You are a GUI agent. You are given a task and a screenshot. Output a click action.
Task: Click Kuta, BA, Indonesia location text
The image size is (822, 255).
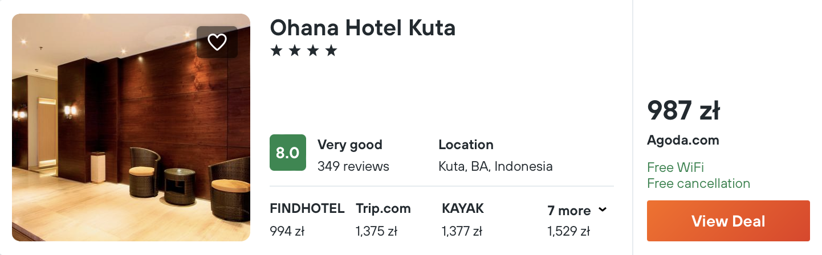point(495,166)
